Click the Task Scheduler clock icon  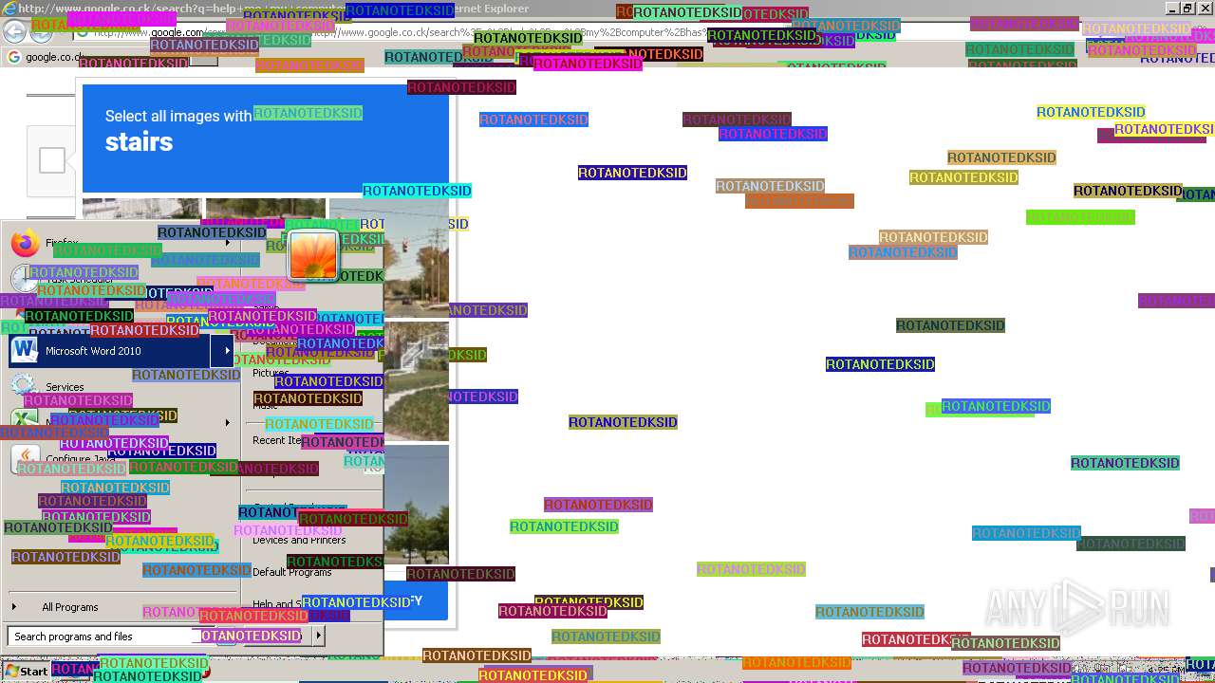[24, 278]
